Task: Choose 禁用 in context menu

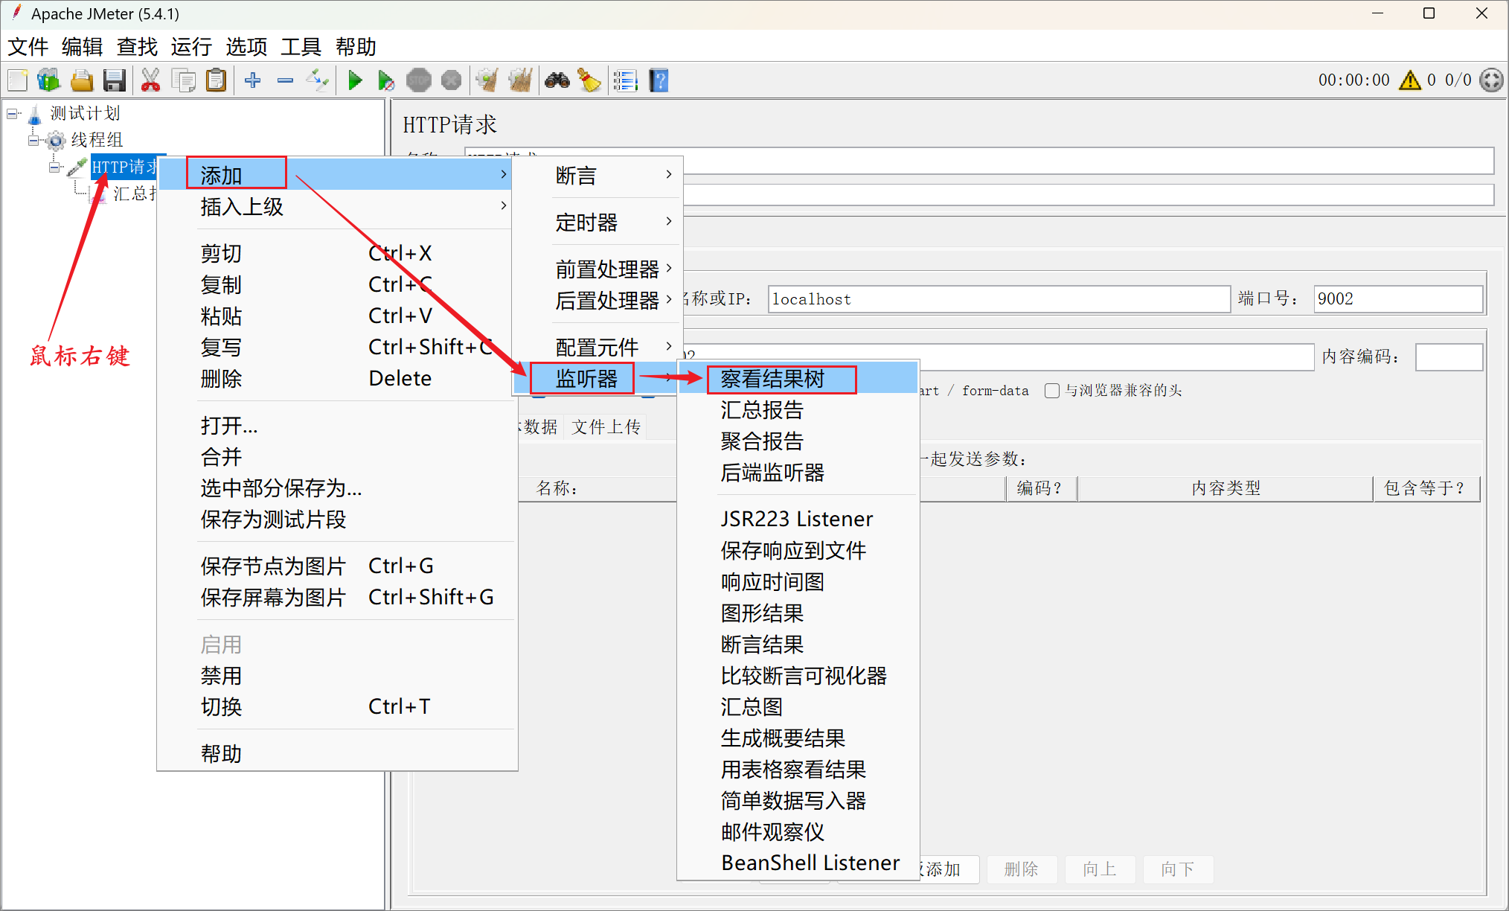Action: point(336,676)
